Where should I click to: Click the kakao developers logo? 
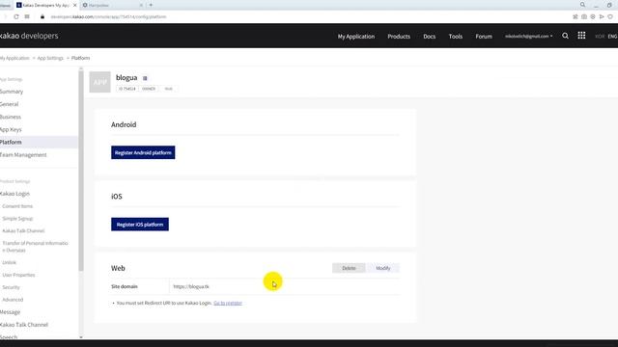coord(28,36)
